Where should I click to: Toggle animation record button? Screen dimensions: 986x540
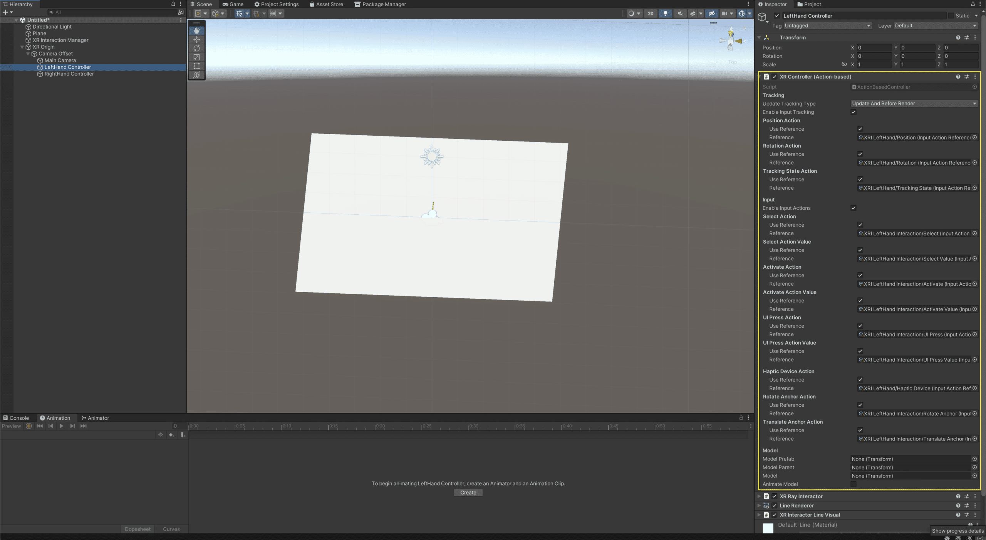point(29,426)
